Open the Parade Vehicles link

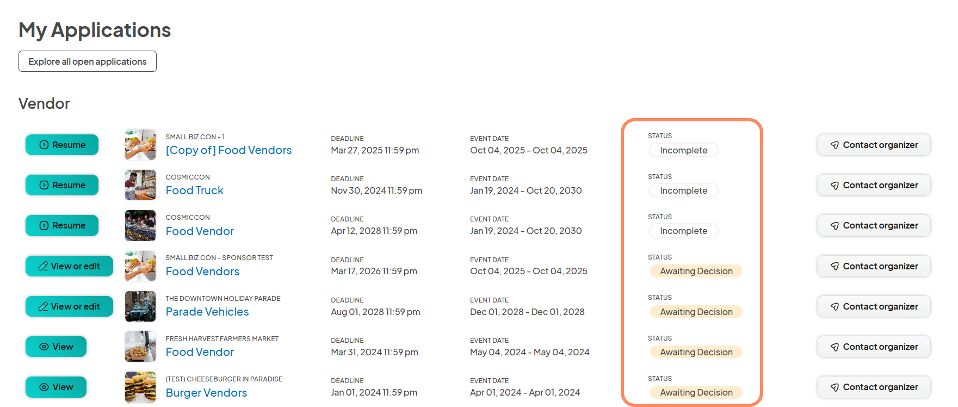(207, 312)
